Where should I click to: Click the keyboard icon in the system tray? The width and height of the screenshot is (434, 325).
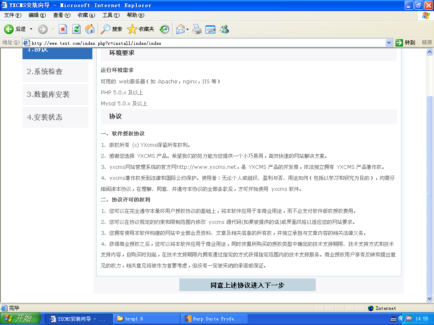point(393,319)
